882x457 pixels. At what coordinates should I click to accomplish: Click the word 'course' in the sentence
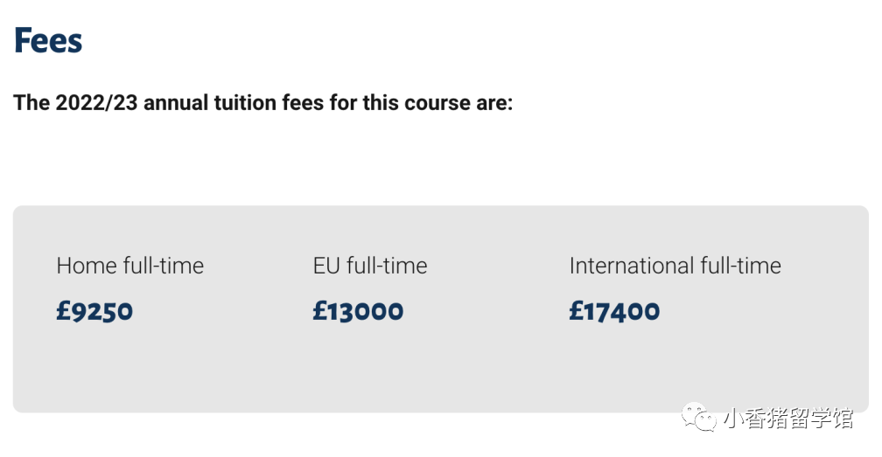[437, 103]
